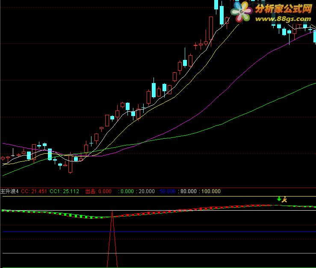The image size is (316, 268).
Task: Select the lowest long red candlestick
Action: pyautogui.click(x=70, y=164)
